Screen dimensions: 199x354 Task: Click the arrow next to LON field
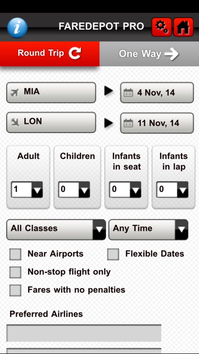click(108, 123)
